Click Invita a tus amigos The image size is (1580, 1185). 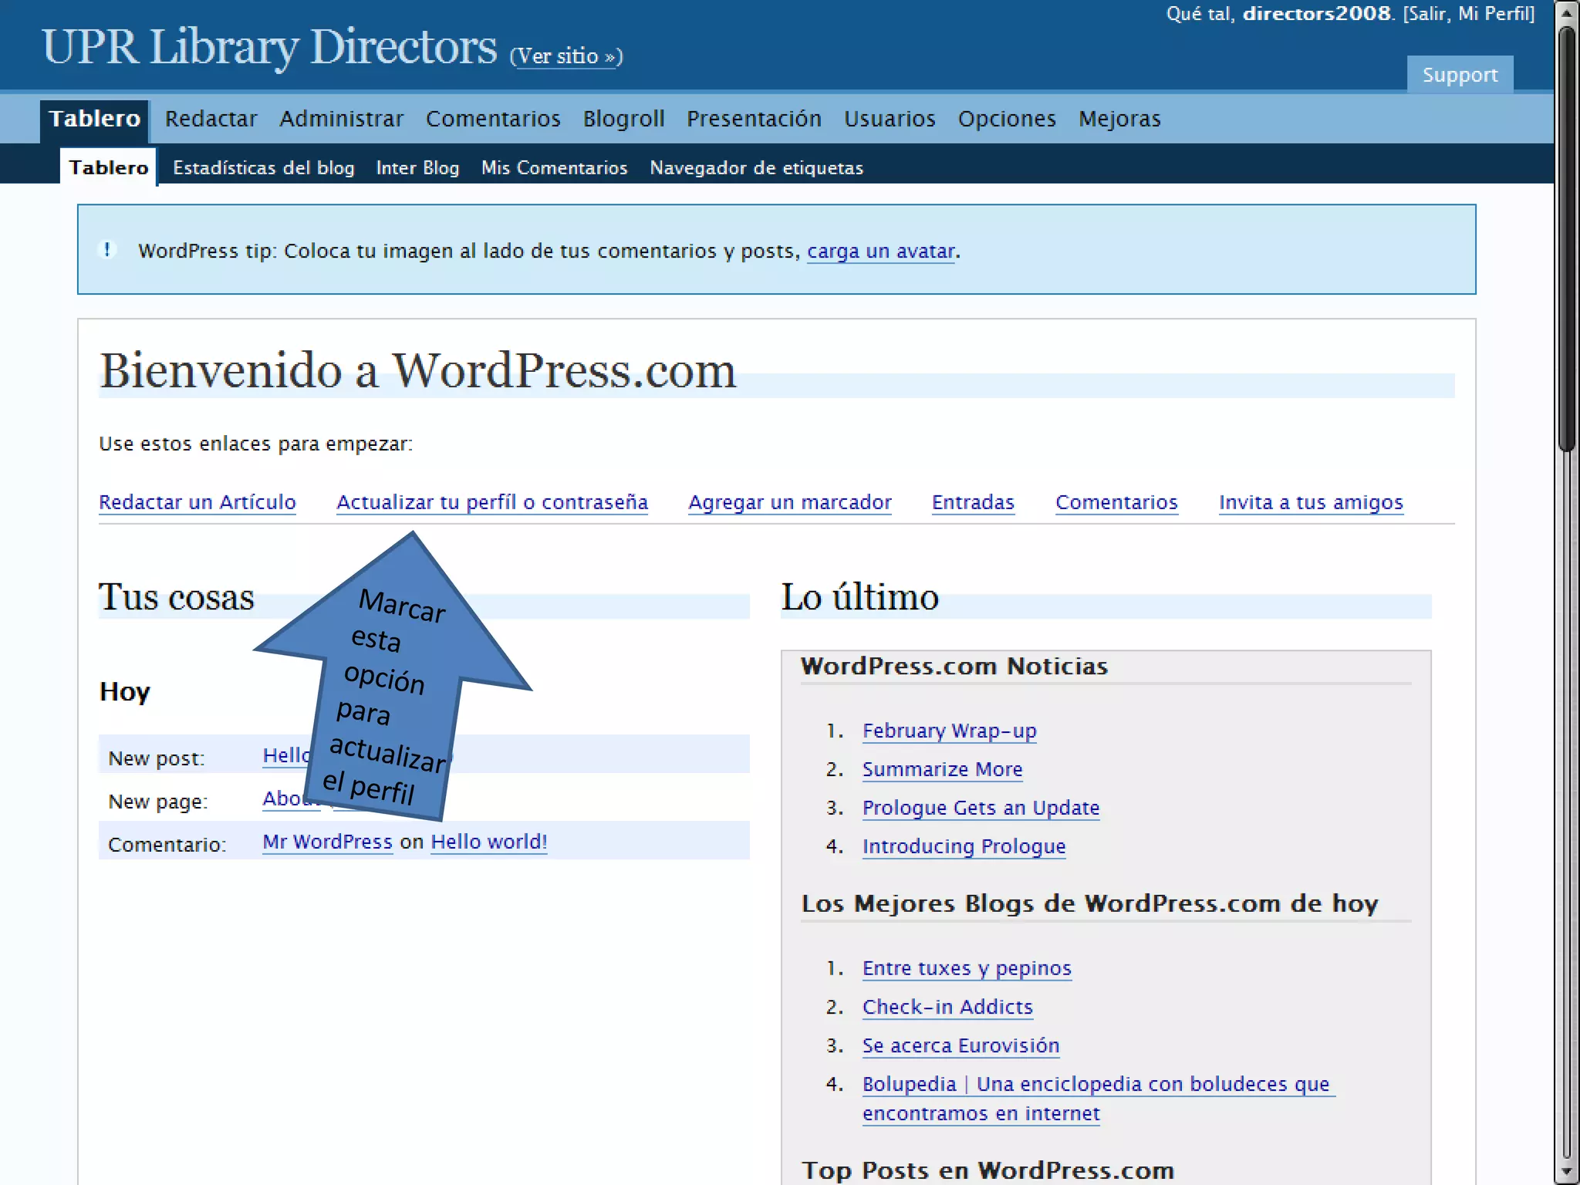pyautogui.click(x=1311, y=502)
